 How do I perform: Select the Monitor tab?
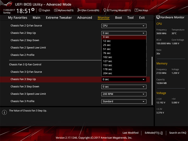pyautogui.click(x=104, y=18)
